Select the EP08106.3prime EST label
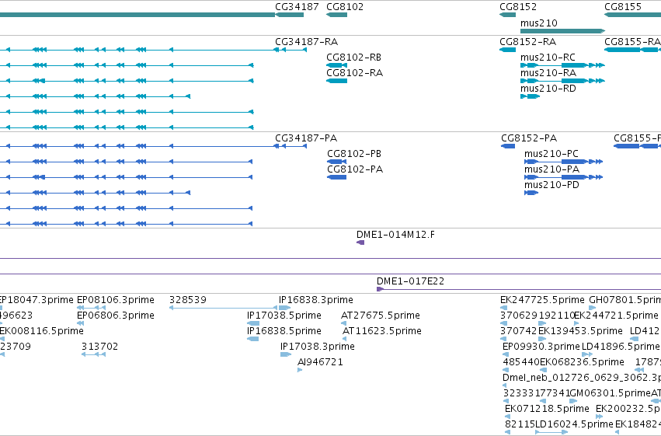 [116, 300]
